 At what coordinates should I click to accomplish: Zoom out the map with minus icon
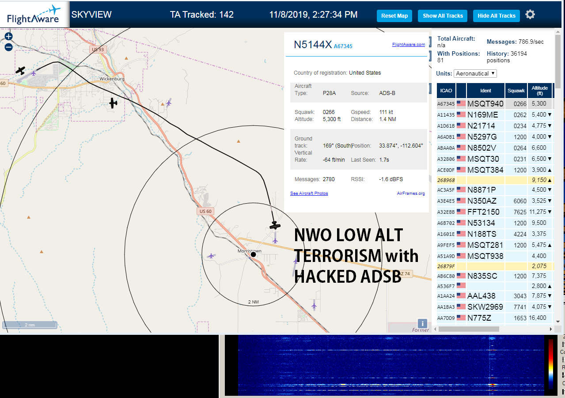pos(8,47)
